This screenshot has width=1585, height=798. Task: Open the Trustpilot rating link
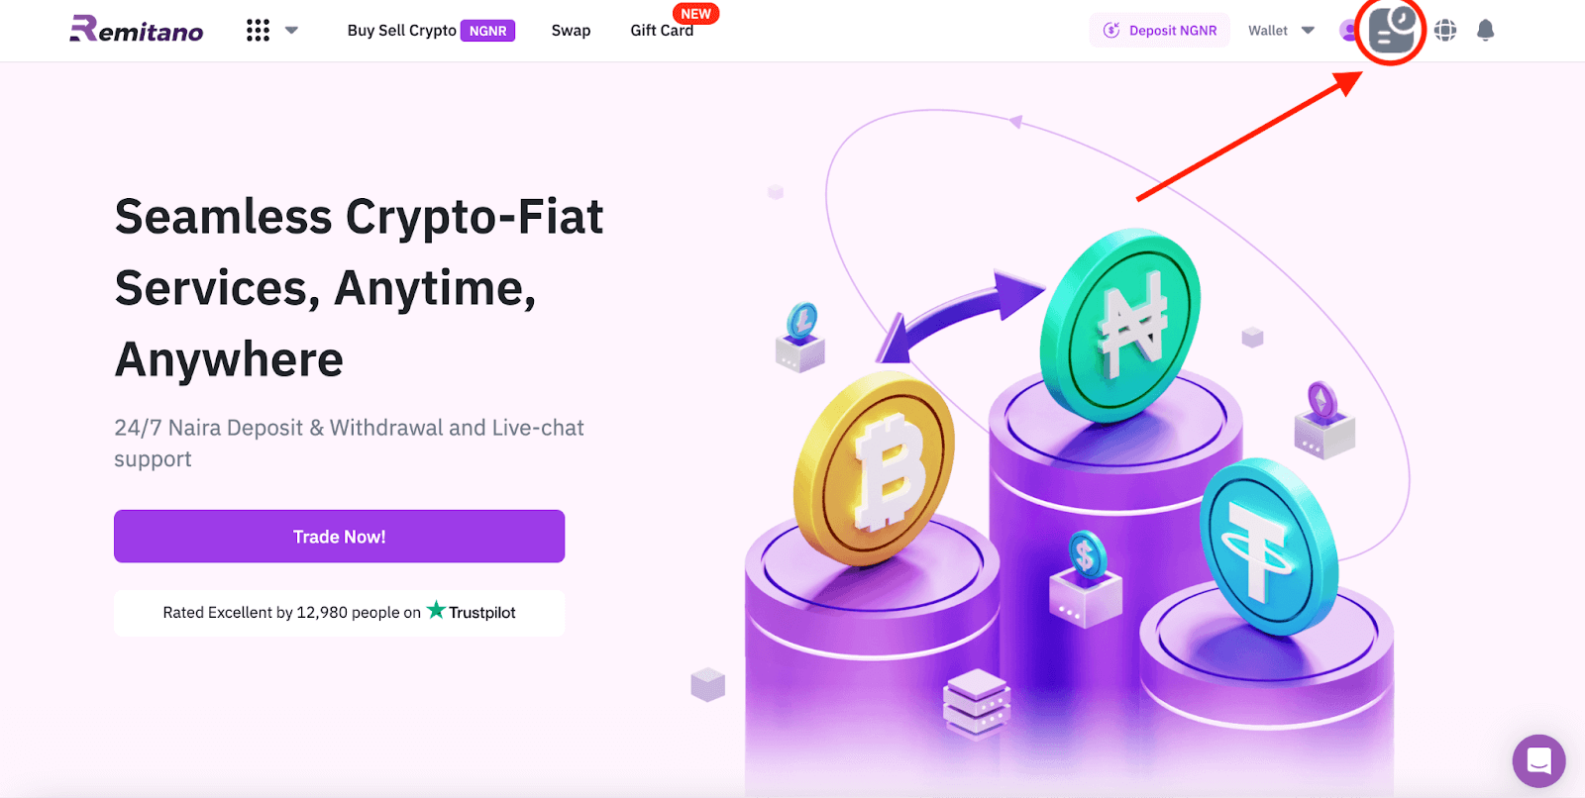(x=339, y=612)
